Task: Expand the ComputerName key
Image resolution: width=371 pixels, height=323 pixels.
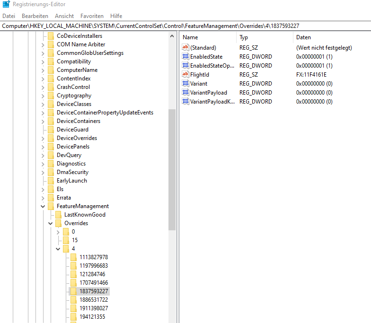Action: click(x=43, y=70)
